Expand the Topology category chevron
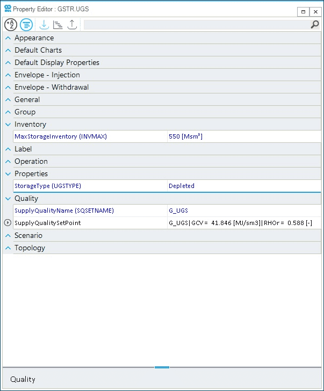This screenshot has width=324, height=391. 8,248
